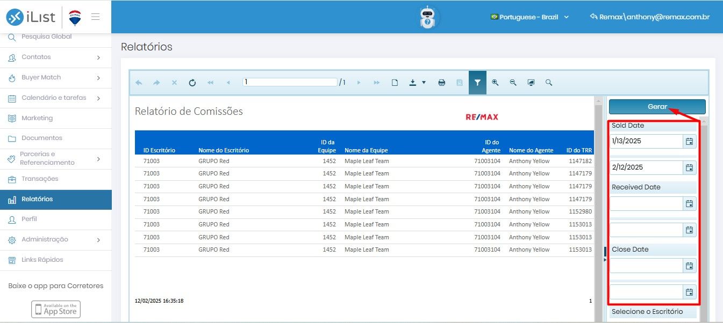
Task: Open Perfil in the sidebar
Action: pyautogui.click(x=56, y=219)
